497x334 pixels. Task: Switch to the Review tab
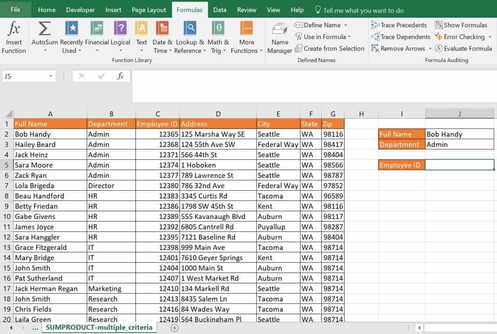click(x=247, y=10)
